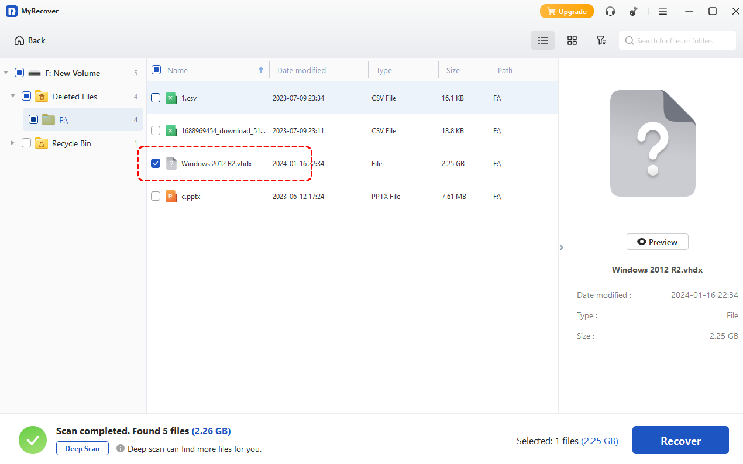The width and height of the screenshot is (743, 464).
Task: Check the c.pptx file checkbox
Action: [156, 196]
